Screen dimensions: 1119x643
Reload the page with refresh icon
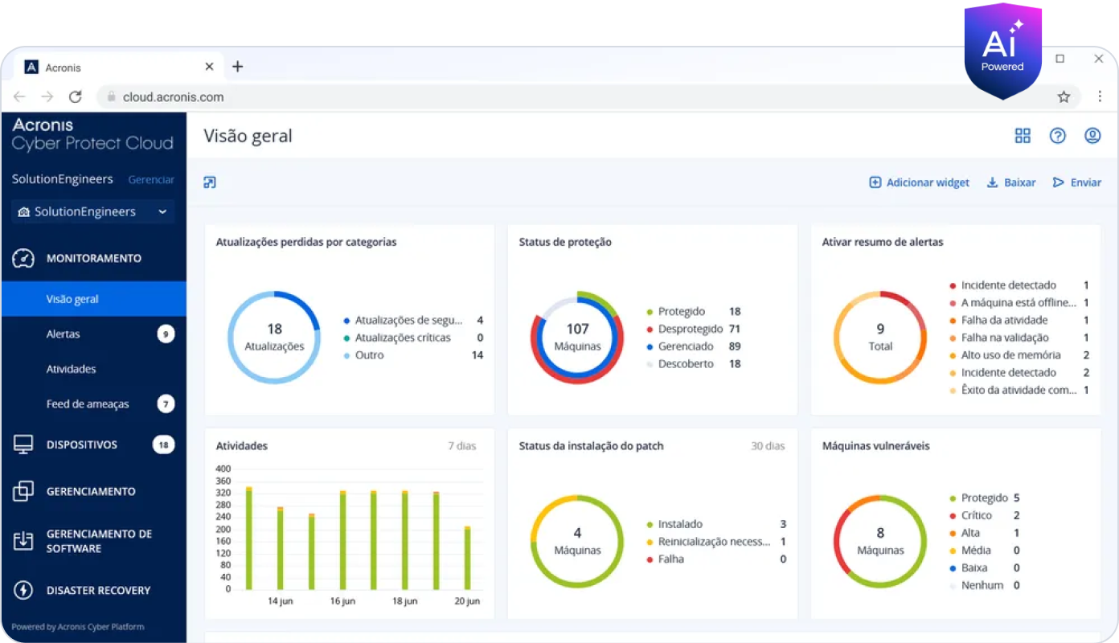(76, 97)
